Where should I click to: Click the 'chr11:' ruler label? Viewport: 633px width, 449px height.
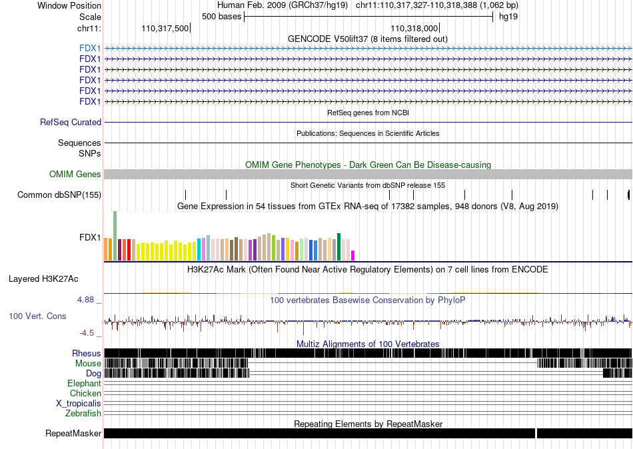pyautogui.click(x=89, y=28)
